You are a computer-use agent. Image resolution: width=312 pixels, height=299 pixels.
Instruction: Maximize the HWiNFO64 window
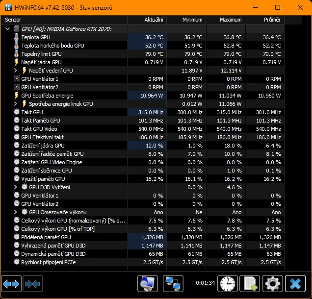point(278,7)
